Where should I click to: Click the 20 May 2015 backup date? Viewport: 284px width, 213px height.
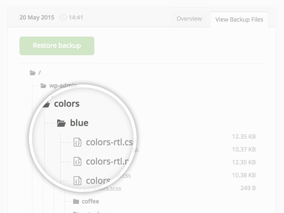[37, 18]
